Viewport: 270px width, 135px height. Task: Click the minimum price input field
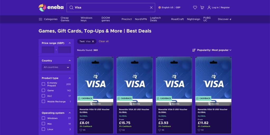pos(48,50)
